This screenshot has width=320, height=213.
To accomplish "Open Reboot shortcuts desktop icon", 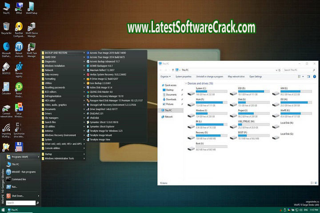I will coord(19,50).
